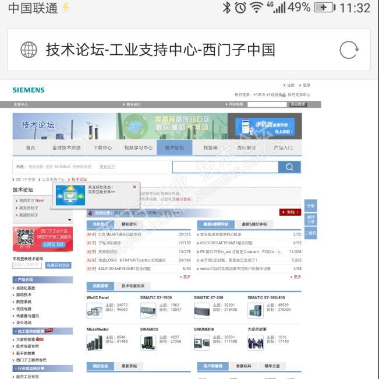The width and height of the screenshot is (379, 379).
Task: Click the 手机版 mobile upgrade banner
Action: pos(265,127)
